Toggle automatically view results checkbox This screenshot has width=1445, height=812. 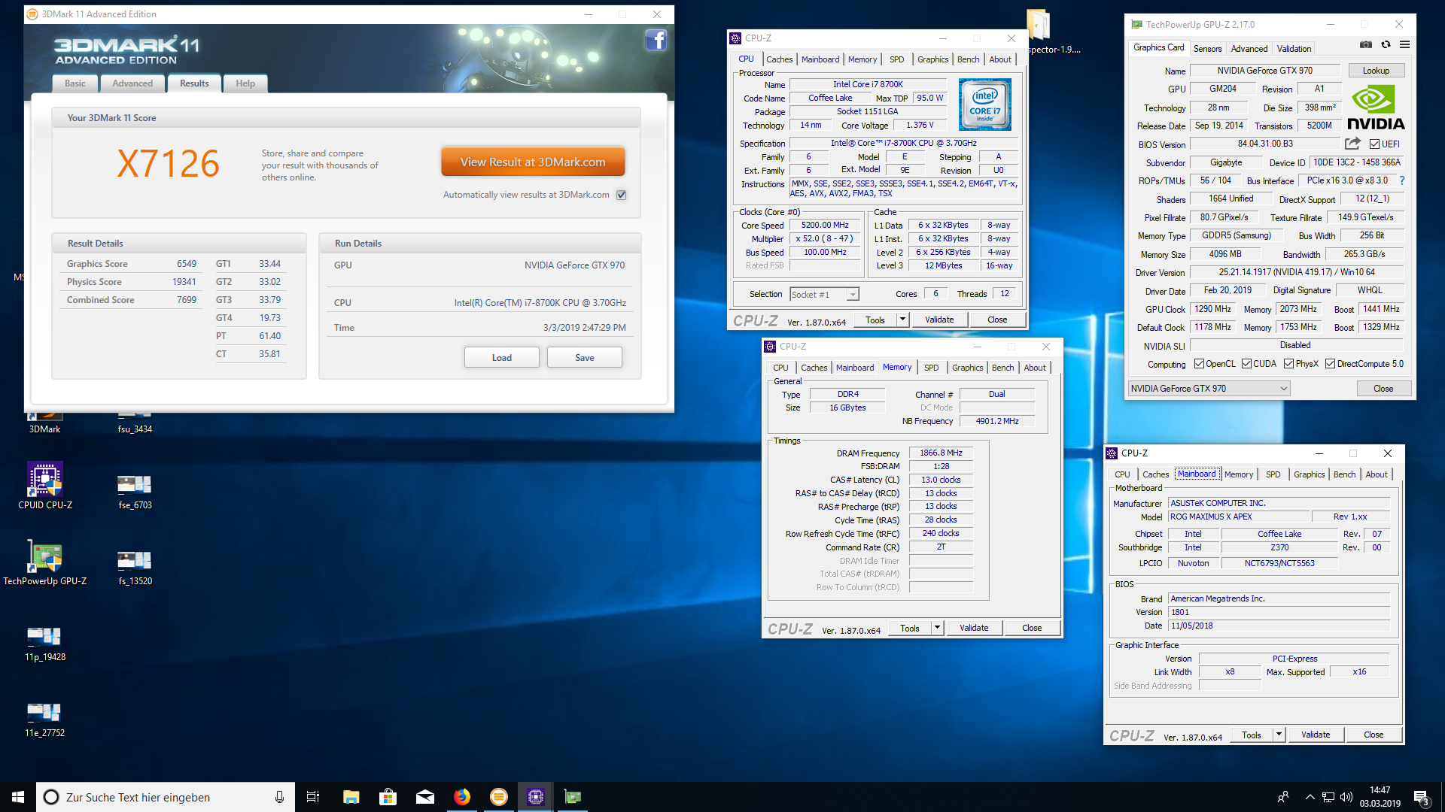[621, 195]
